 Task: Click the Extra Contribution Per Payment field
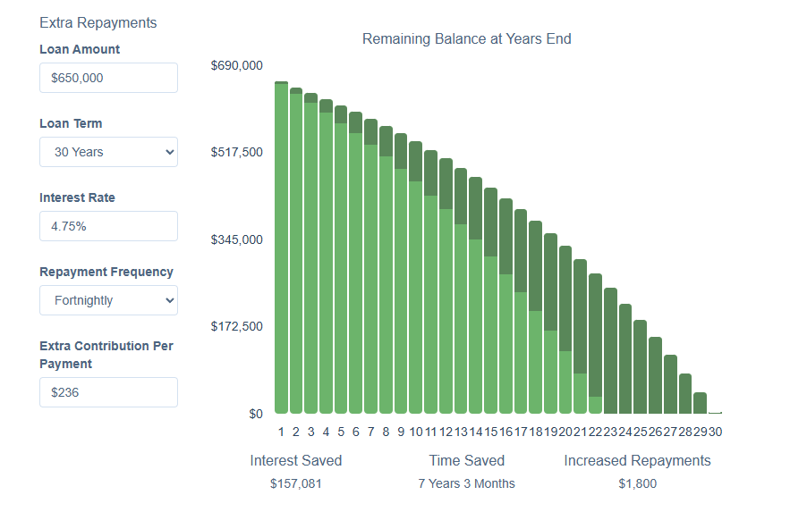pyautogui.click(x=108, y=392)
